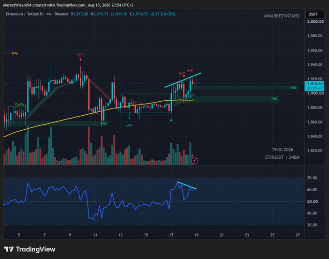Click the purple lightning flash icon

point(194,161)
